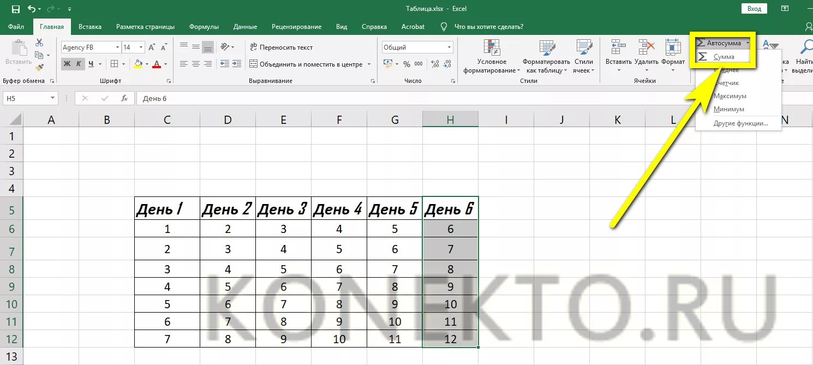Choose Сумма from the AutoSum menu
The height and width of the screenshot is (365, 813).
[x=724, y=57]
